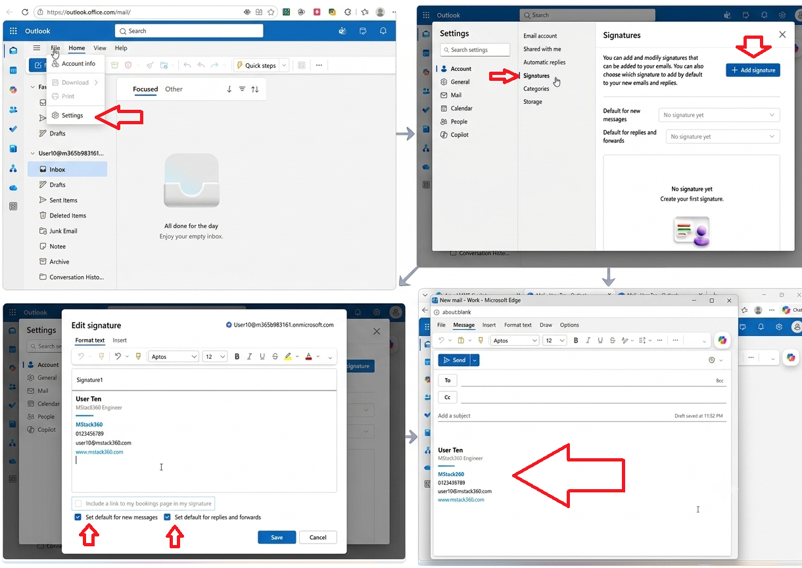Select the Sent Items folder
Image resolution: width=802 pixels, height=568 pixels.
(63, 201)
